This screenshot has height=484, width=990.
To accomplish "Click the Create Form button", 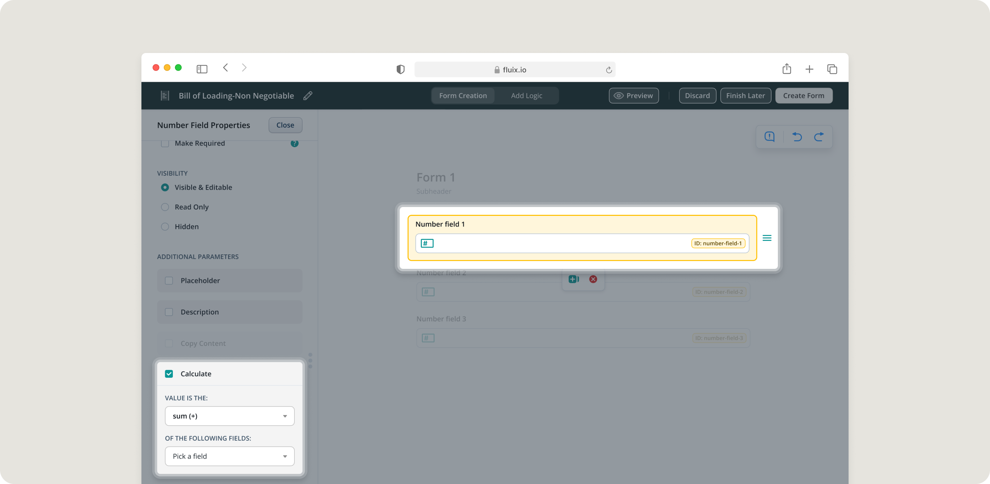I will click(x=804, y=96).
